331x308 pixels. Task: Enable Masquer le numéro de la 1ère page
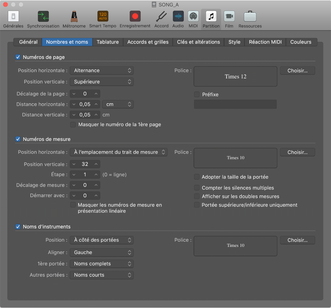[73, 125]
